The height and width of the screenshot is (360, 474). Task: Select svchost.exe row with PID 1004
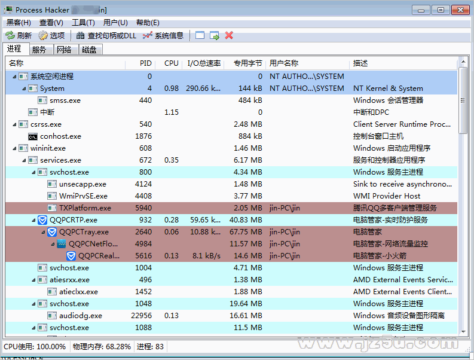coord(231,268)
